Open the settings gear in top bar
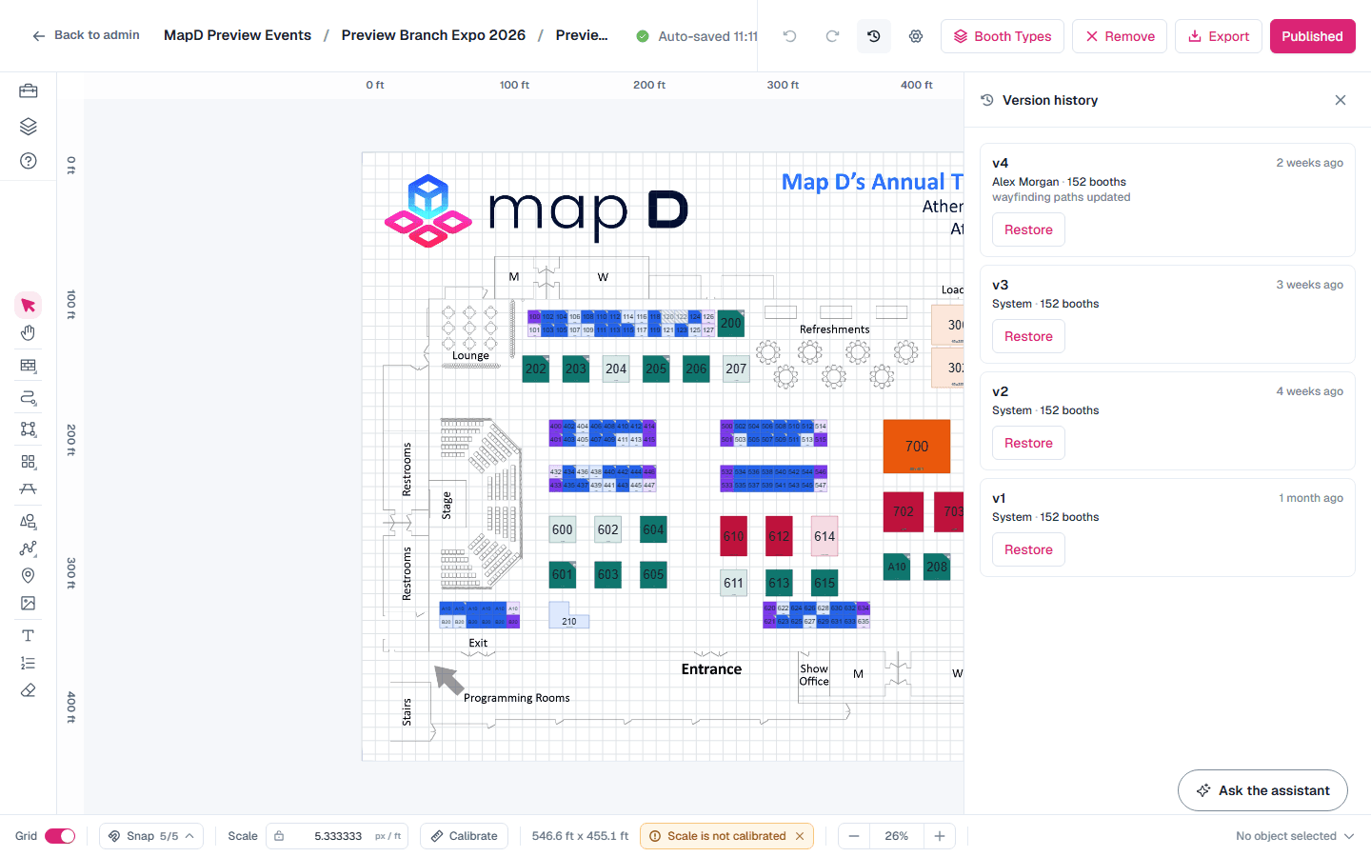Viewport: 1371px width, 857px height. click(x=915, y=36)
